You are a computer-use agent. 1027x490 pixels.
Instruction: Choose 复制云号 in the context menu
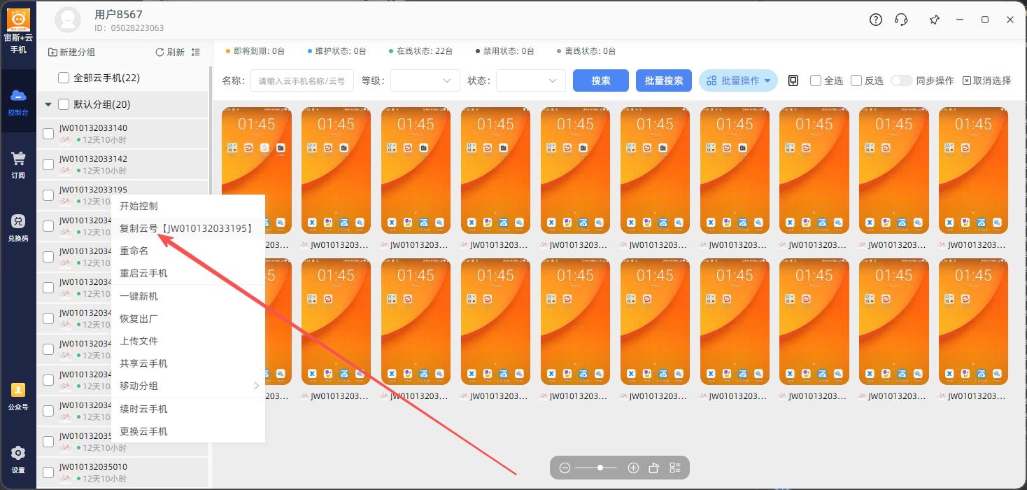(x=188, y=228)
